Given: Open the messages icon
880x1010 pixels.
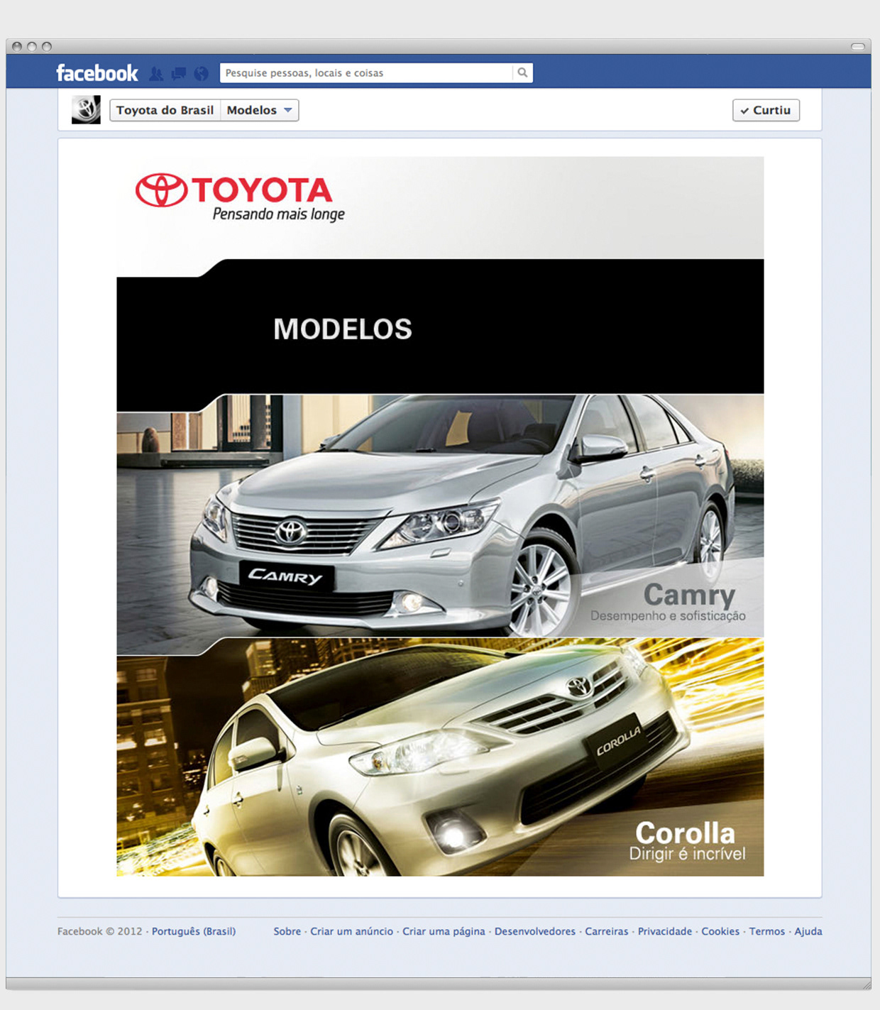Looking at the screenshot, I should (x=179, y=73).
